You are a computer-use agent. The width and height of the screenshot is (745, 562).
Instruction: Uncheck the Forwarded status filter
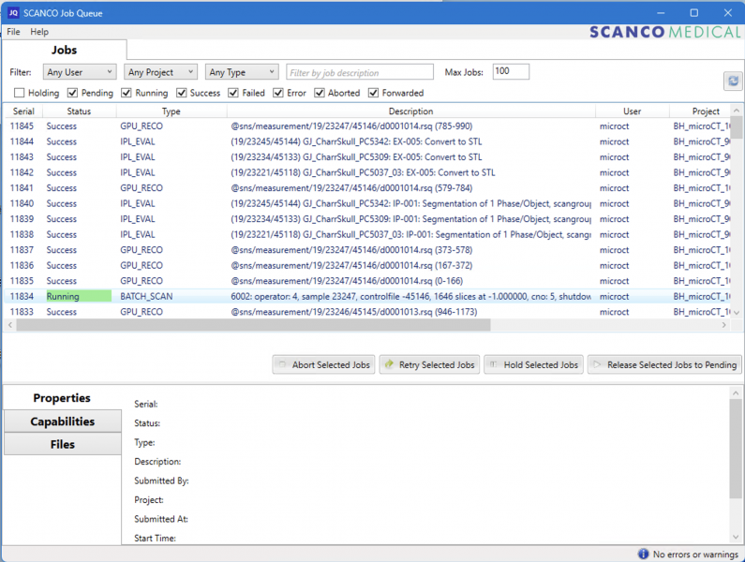(374, 93)
